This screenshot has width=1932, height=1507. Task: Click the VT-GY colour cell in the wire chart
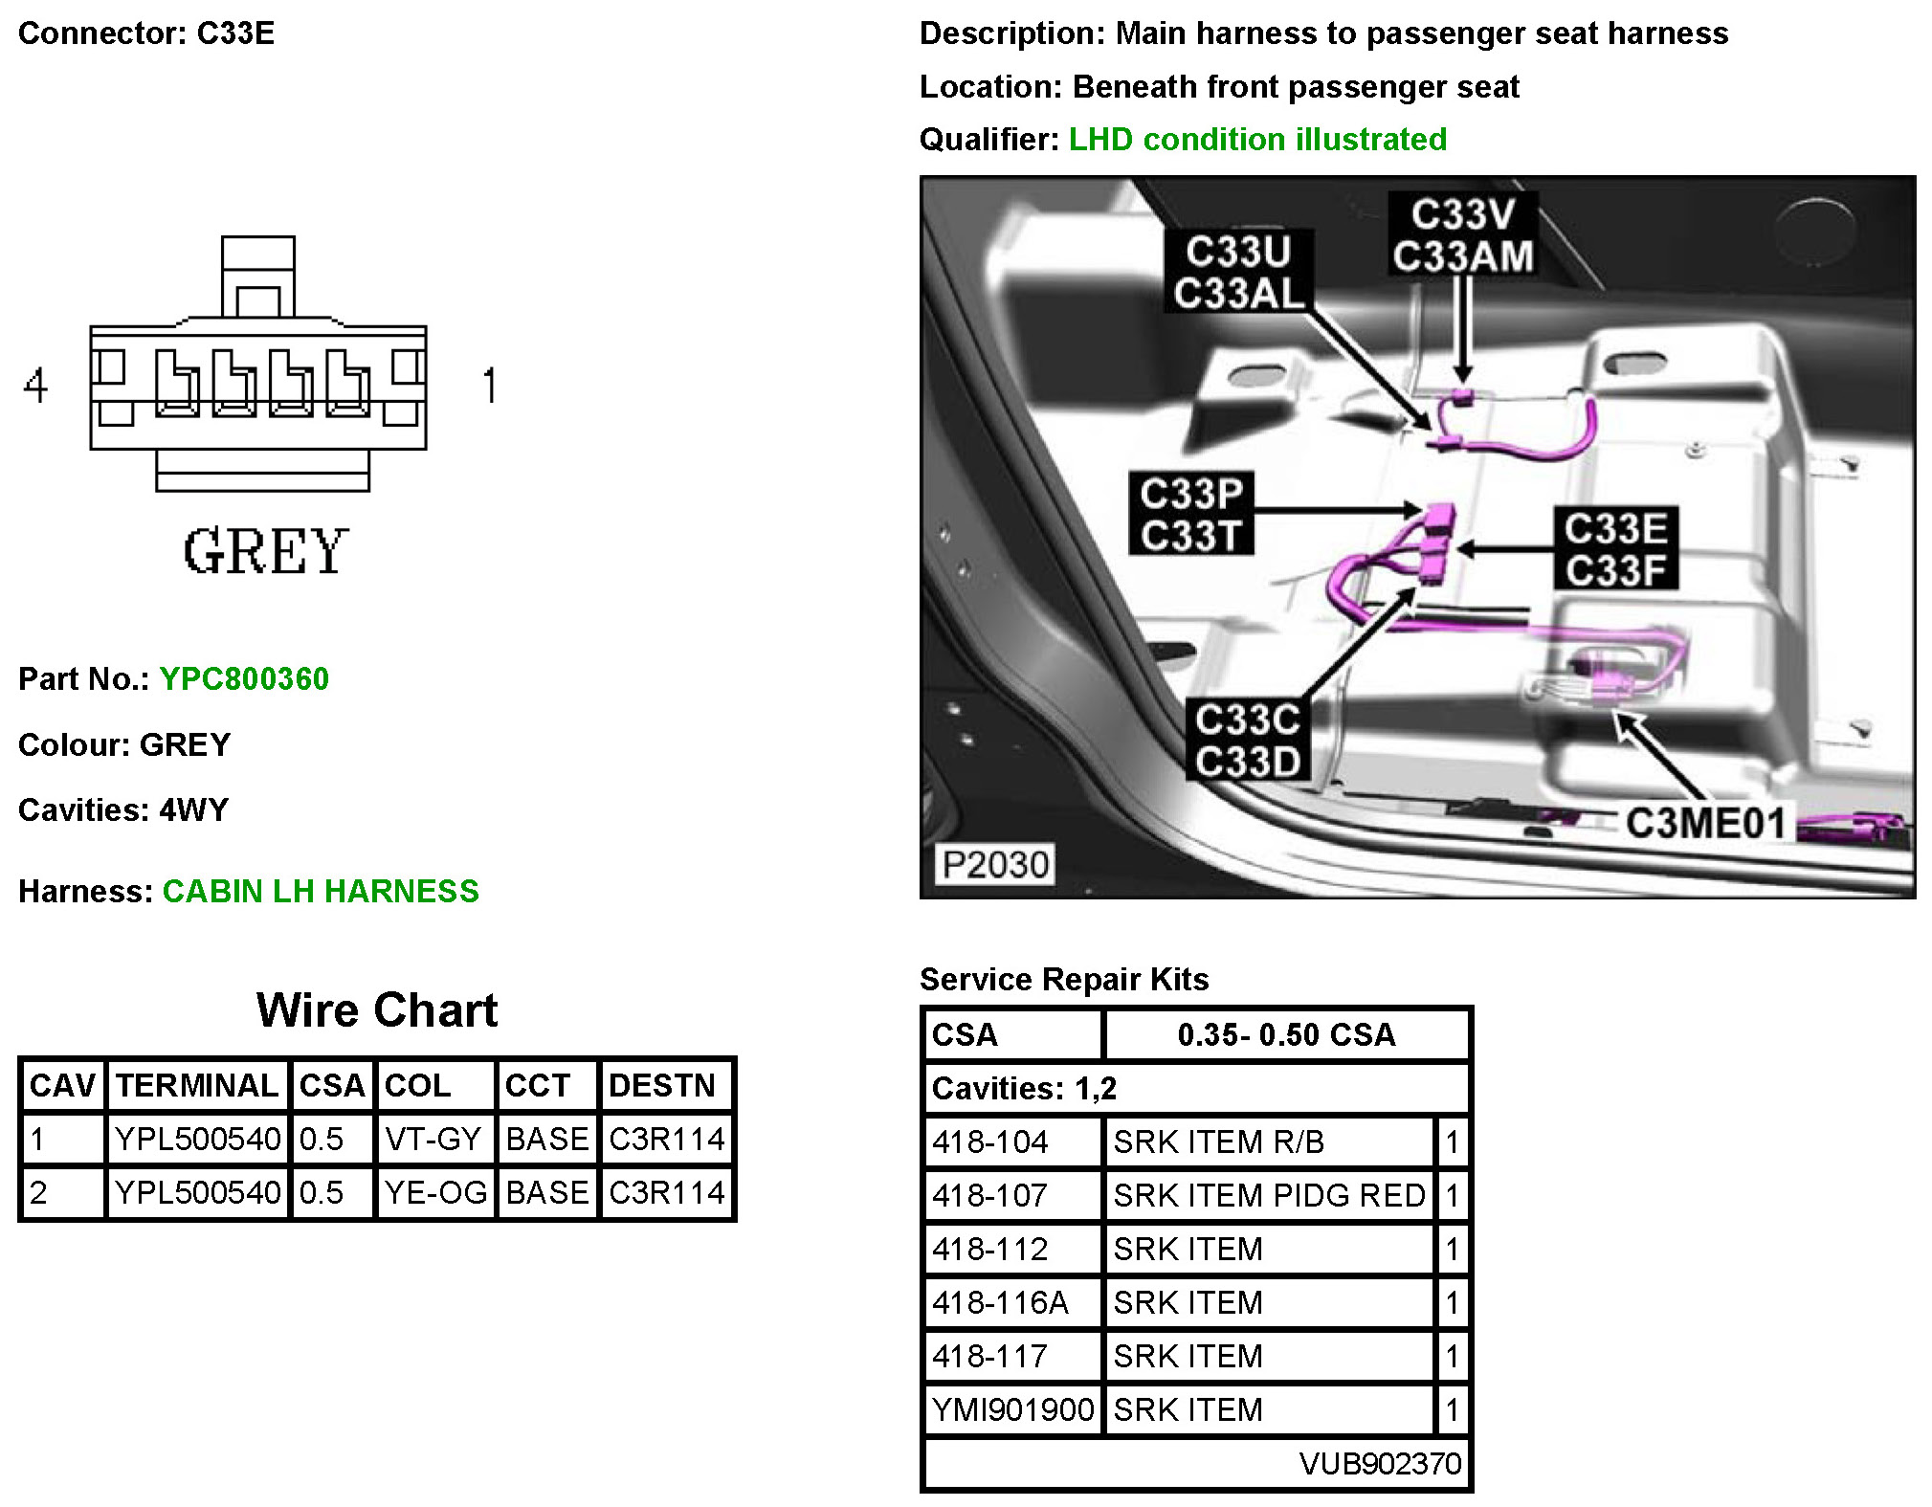coord(433,1139)
